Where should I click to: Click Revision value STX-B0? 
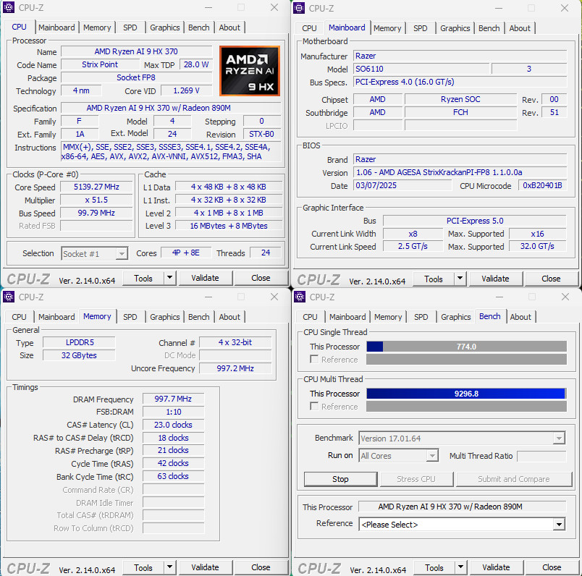click(x=261, y=134)
